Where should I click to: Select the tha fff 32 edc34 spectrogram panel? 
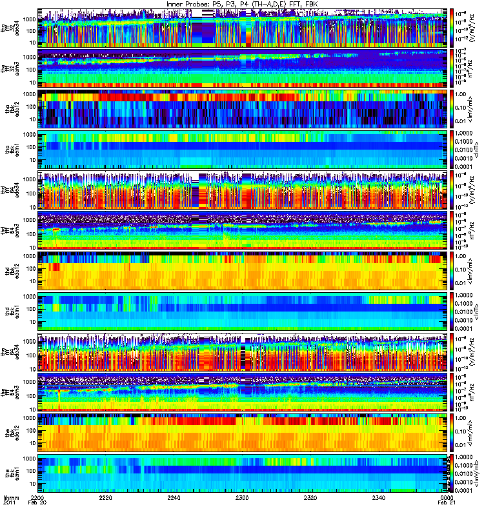point(243,28)
